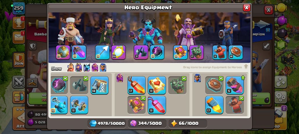Image resolution: width=299 pixels, height=134 pixels.
Task: Open the Queen's level 20 mirror slot
Action: point(118,52)
